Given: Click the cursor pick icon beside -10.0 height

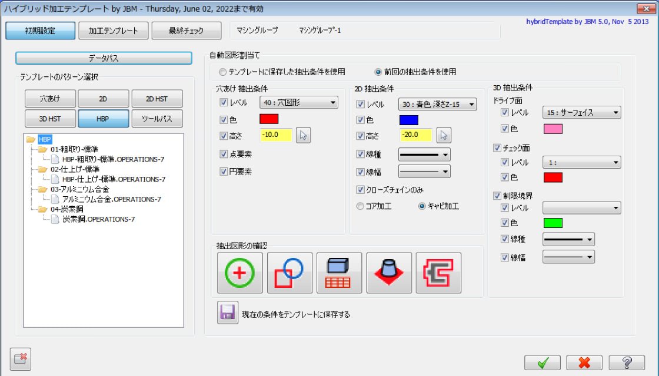Looking at the screenshot, I should pos(304,135).
